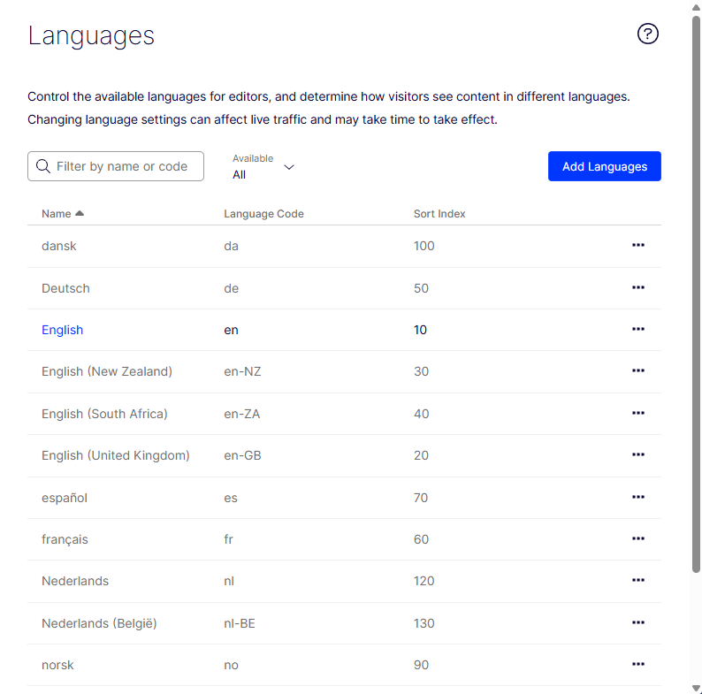Open the English language link

click(62, 330)
